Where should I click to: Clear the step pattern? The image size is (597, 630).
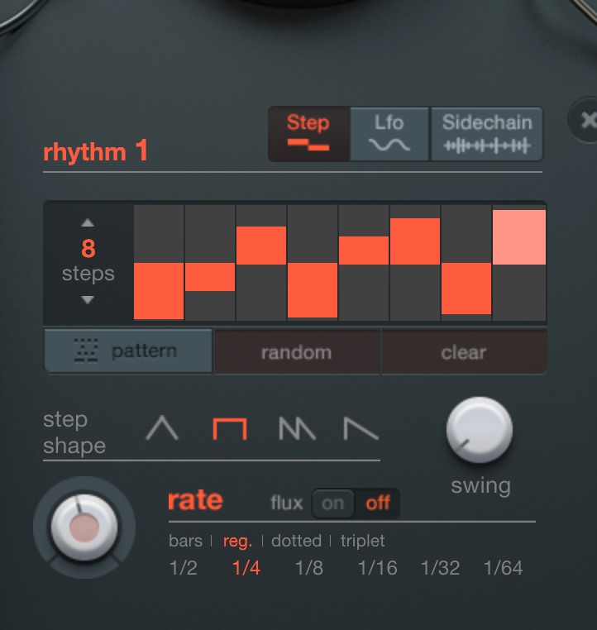pos(464,352)
